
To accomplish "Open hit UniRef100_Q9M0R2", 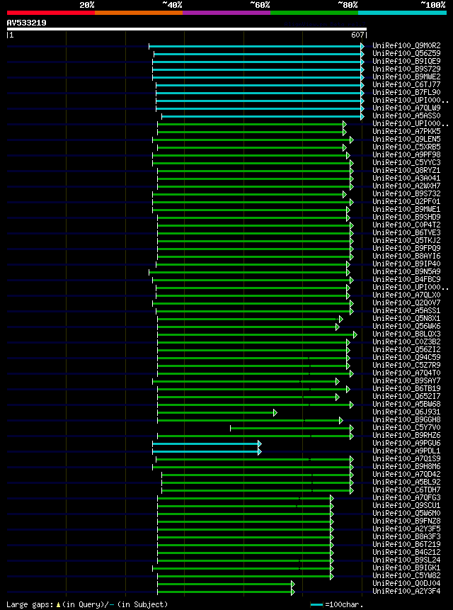I will (x=406, y=46).
